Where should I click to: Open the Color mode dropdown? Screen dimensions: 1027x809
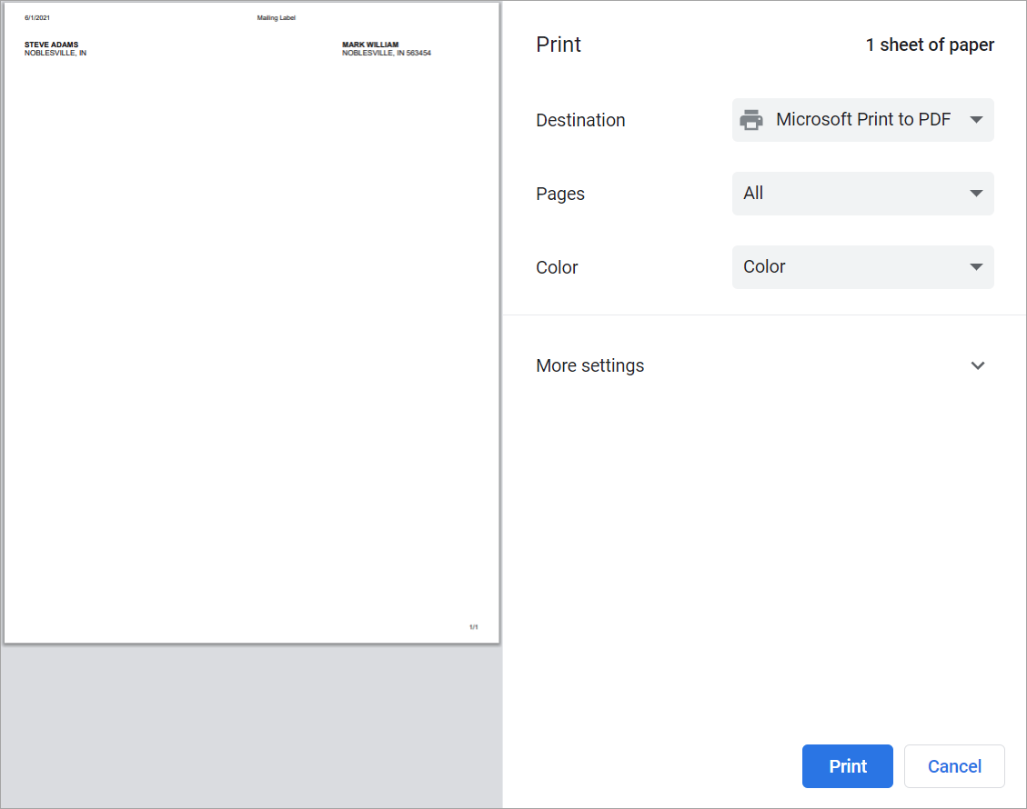click(862, 266)
